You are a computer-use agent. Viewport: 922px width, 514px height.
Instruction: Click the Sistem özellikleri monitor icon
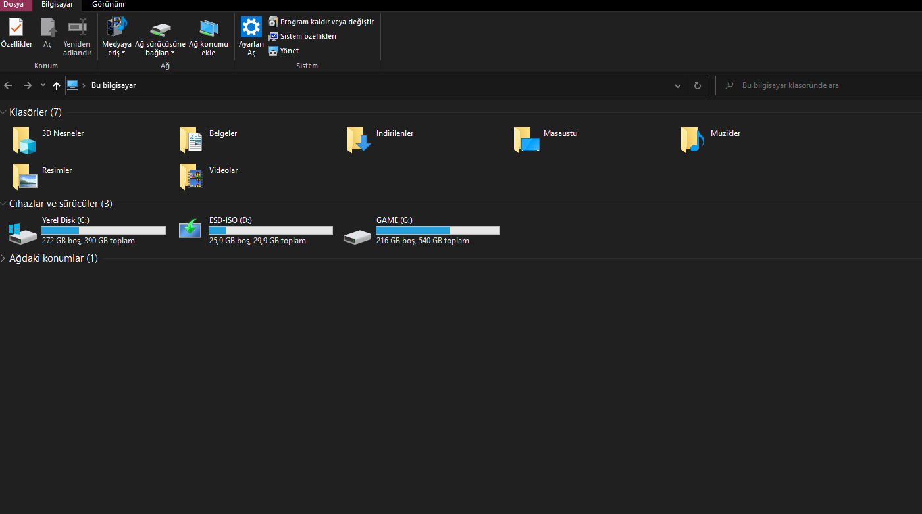point(273,36)
